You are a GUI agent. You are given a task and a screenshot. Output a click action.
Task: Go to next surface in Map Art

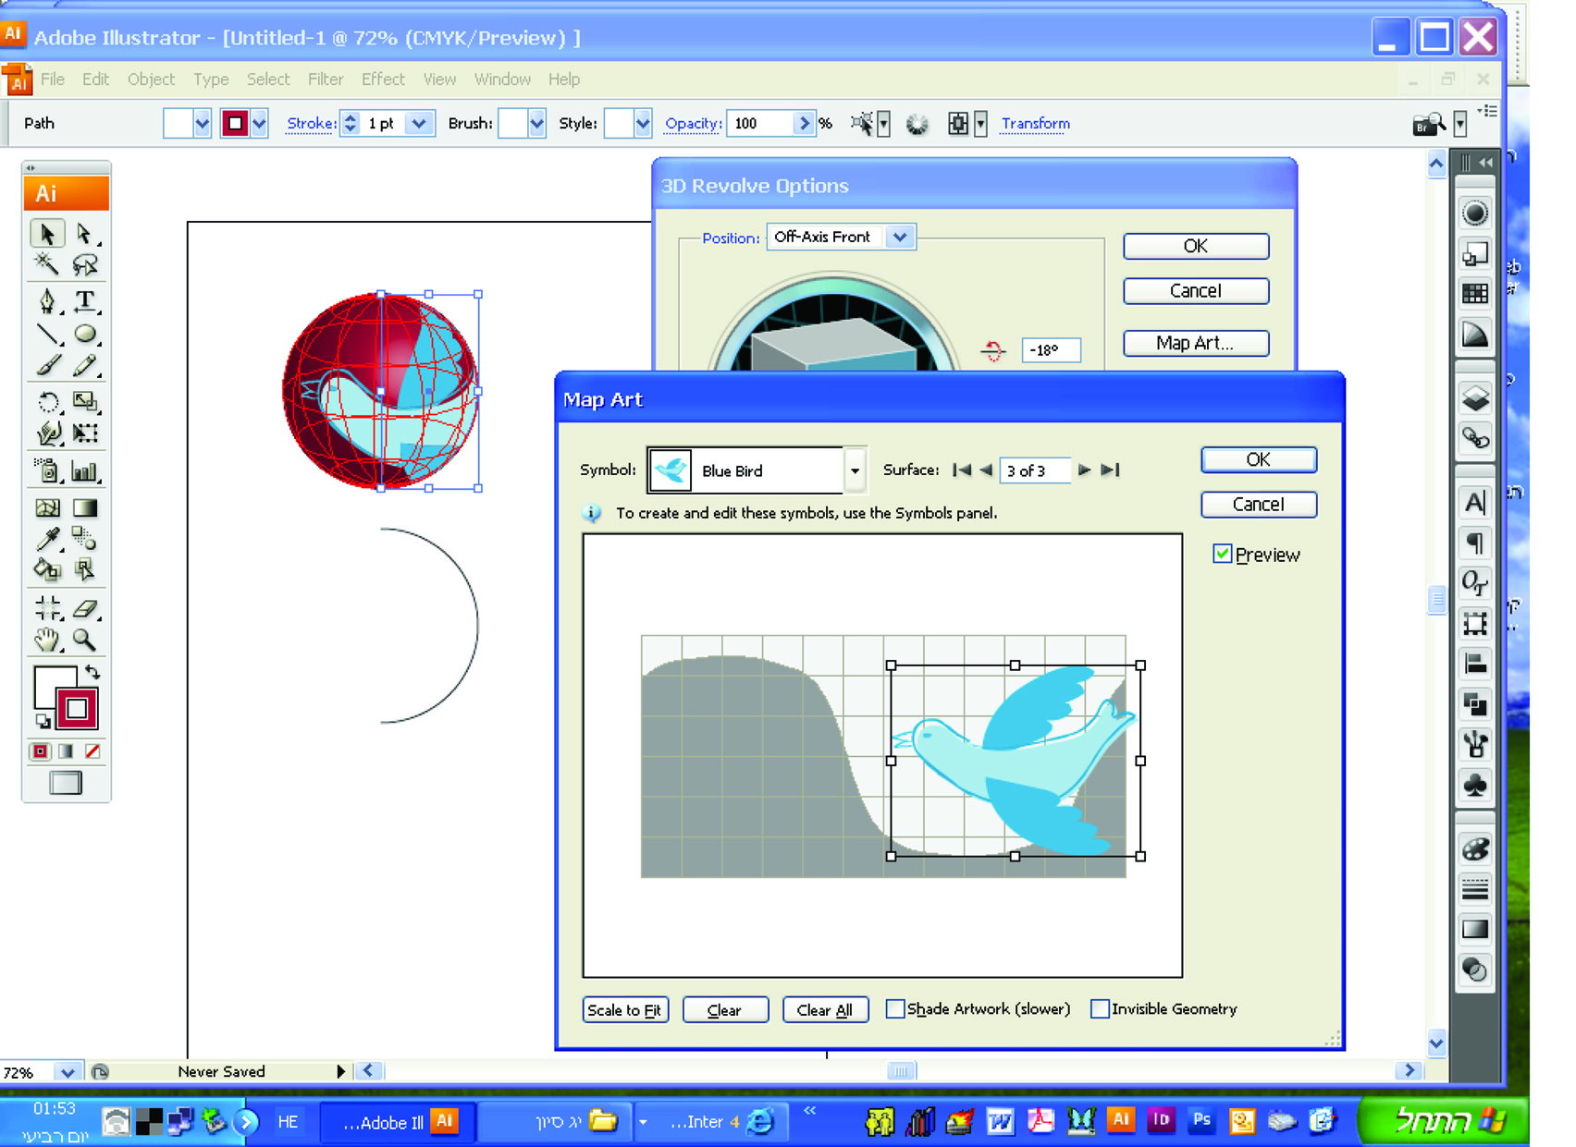pyautogui.click(x=1084, y=470)
